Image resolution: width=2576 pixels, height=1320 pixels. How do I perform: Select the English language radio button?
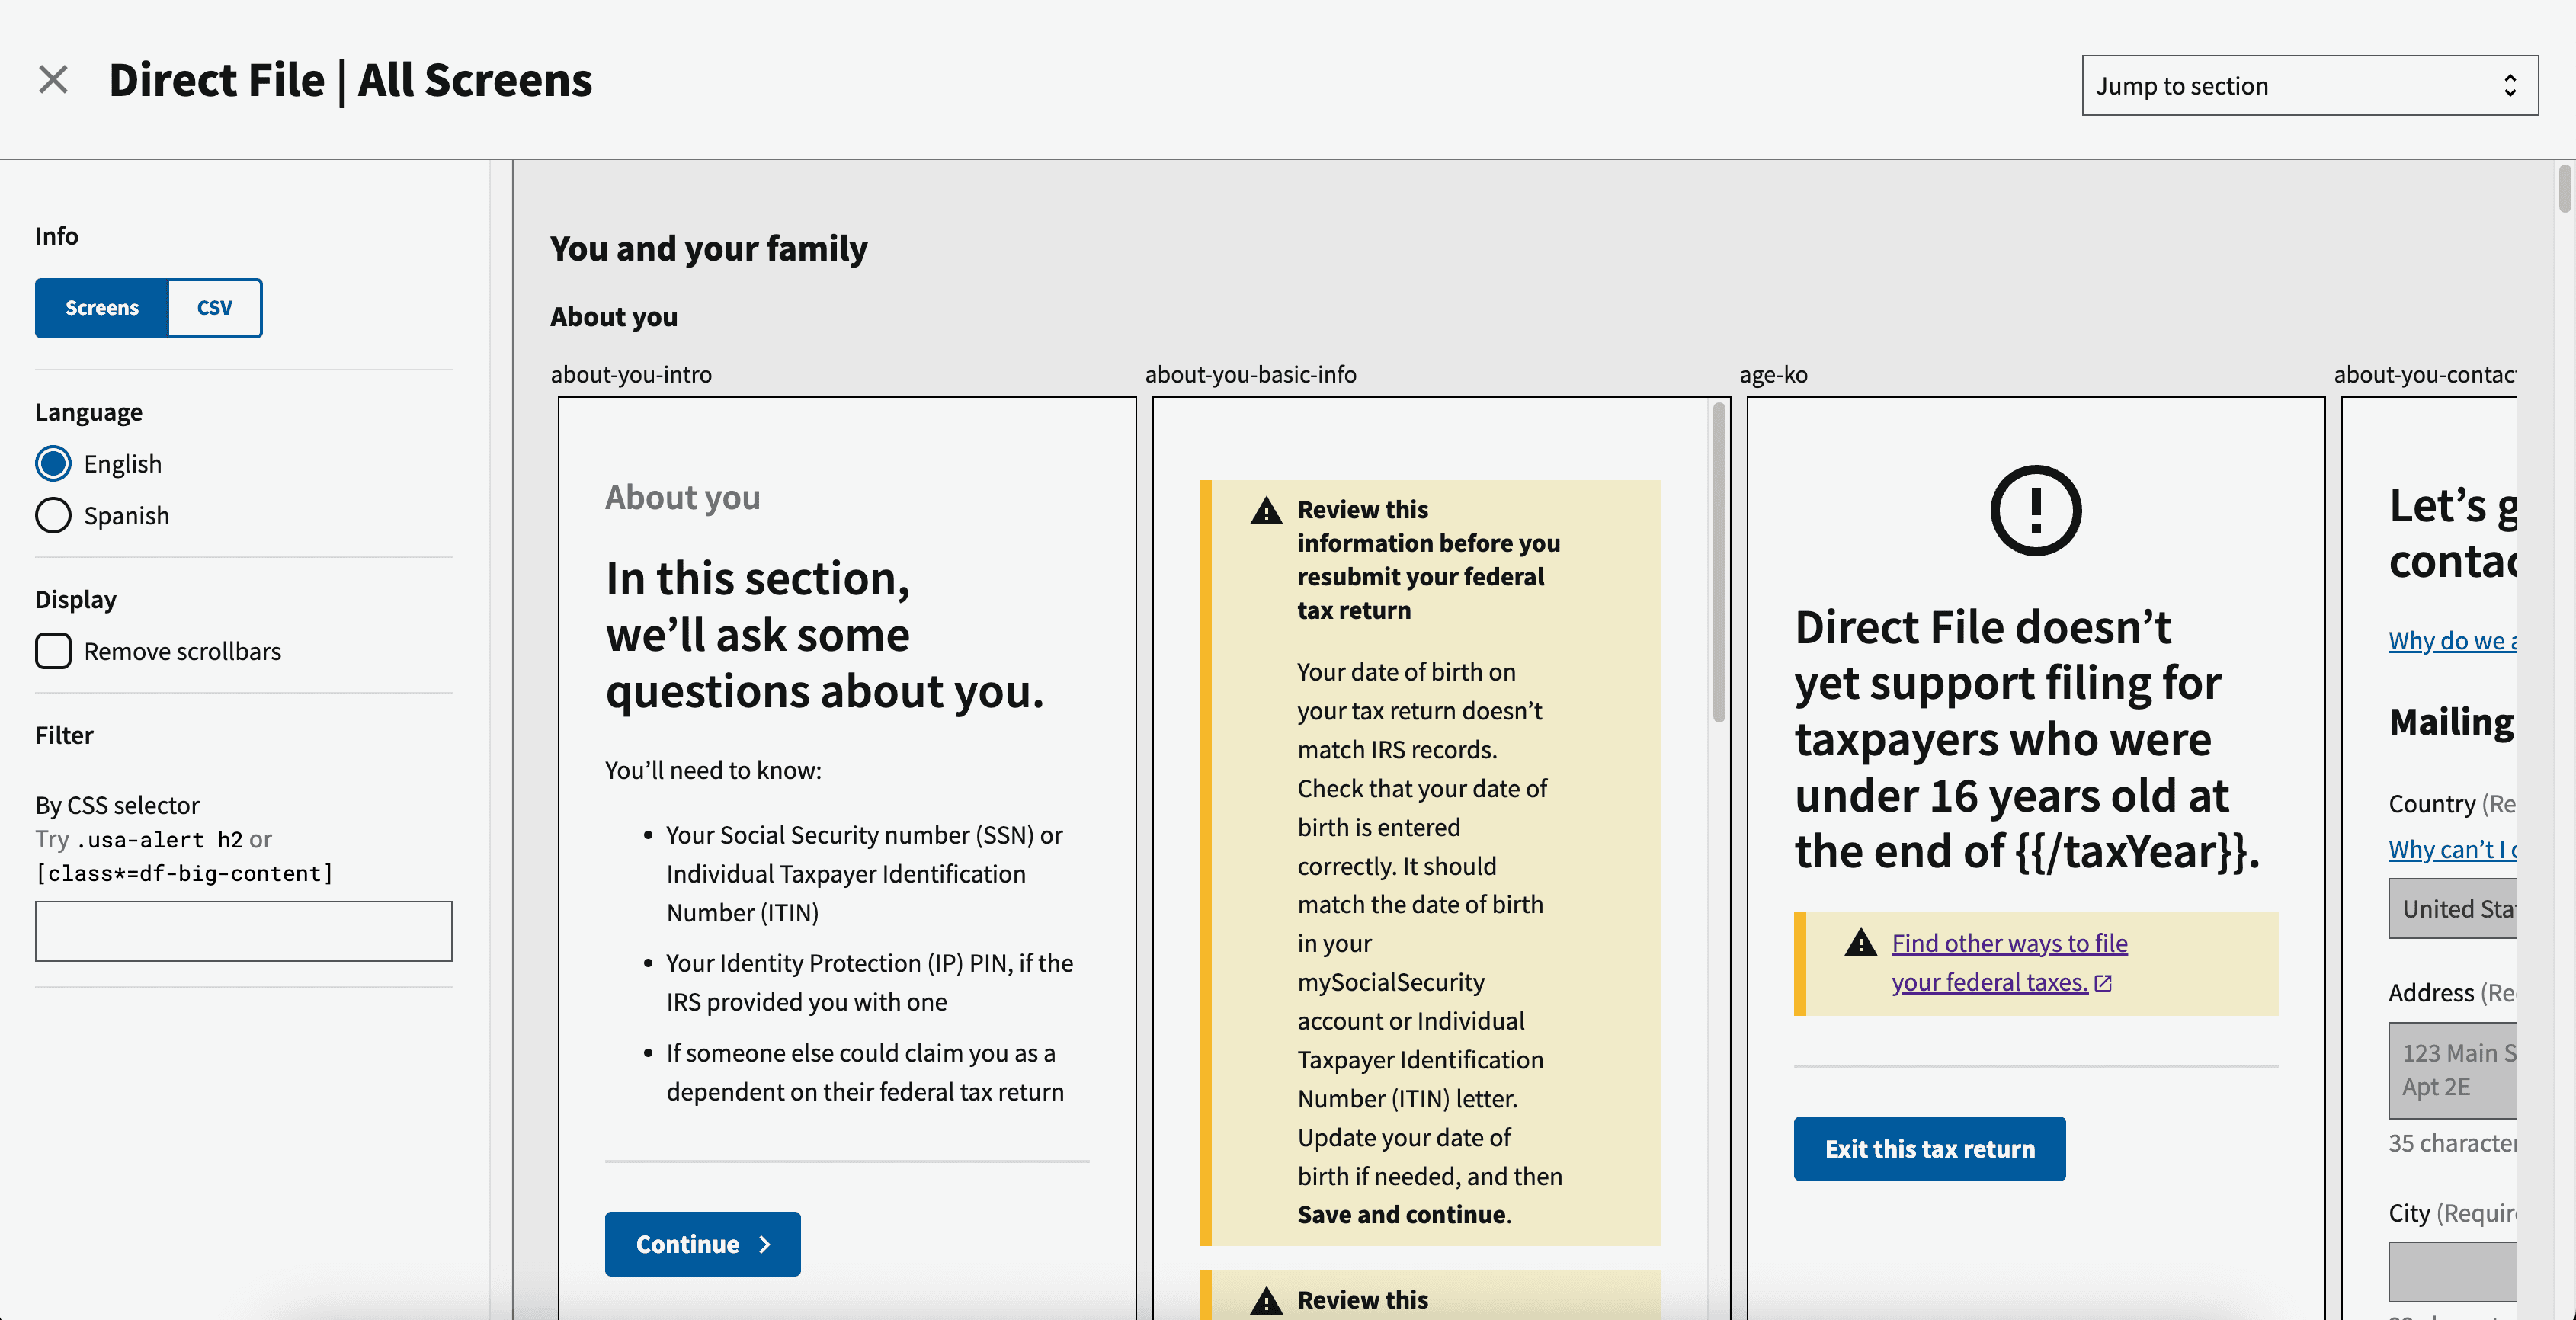[53, 464]
